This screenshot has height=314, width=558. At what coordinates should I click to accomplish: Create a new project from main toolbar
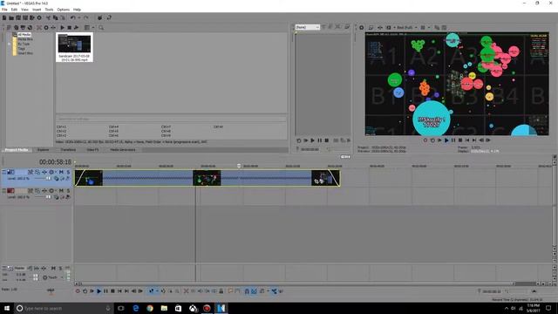coord(4,17)
